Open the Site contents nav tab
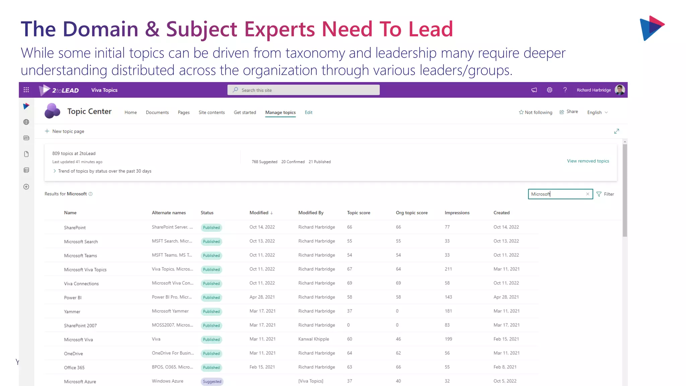686x386 pixels. (x=212, y=113)
